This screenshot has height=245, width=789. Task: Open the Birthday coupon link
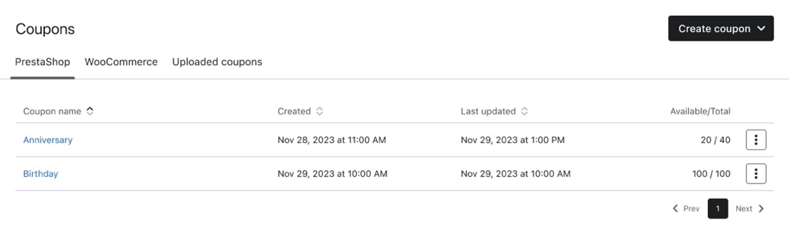click(x=40, y=174)
